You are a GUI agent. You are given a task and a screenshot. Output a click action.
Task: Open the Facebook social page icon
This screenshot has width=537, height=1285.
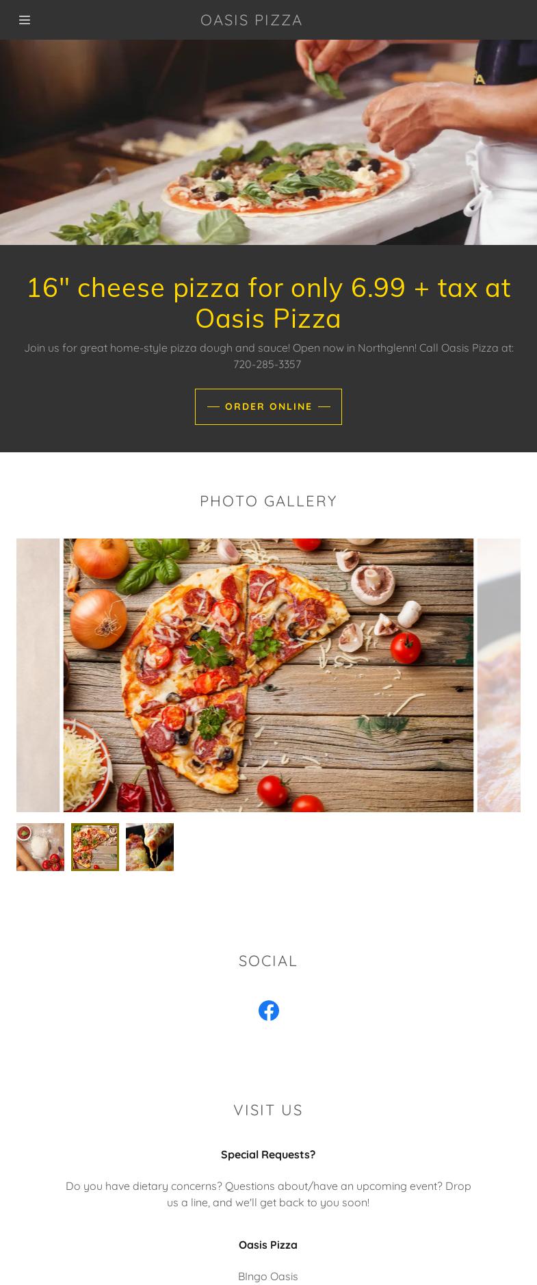[x=268, y=1011]
